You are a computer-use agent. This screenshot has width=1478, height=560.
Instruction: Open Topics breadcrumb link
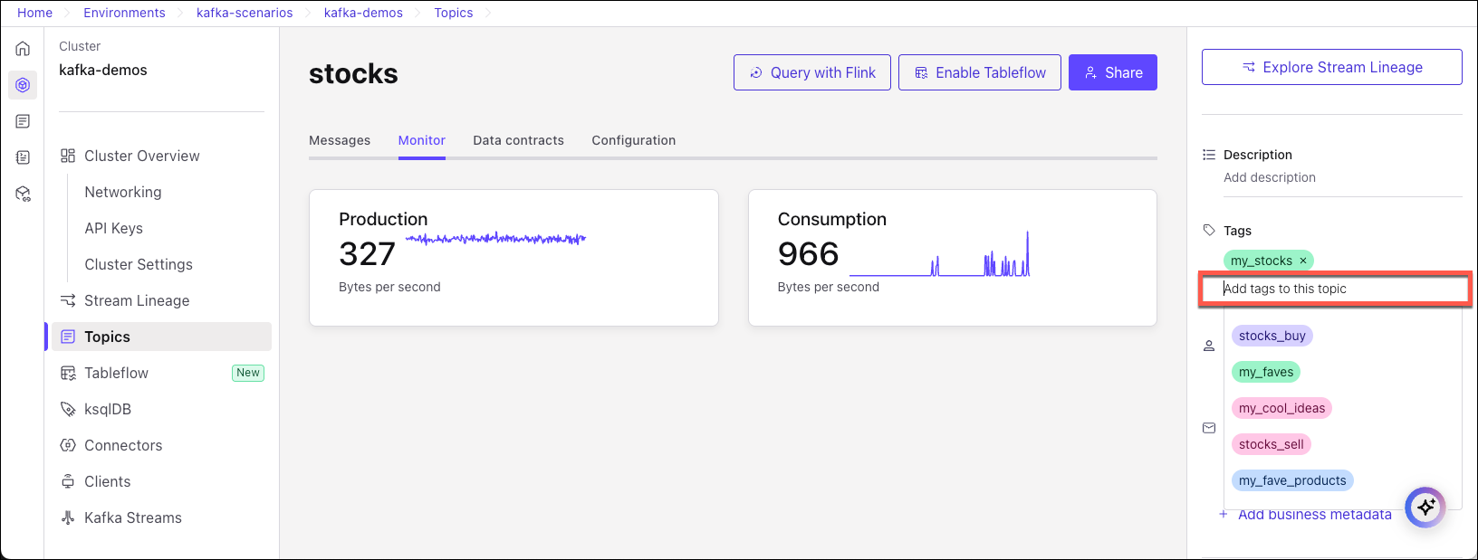click(x=454, y=13)
